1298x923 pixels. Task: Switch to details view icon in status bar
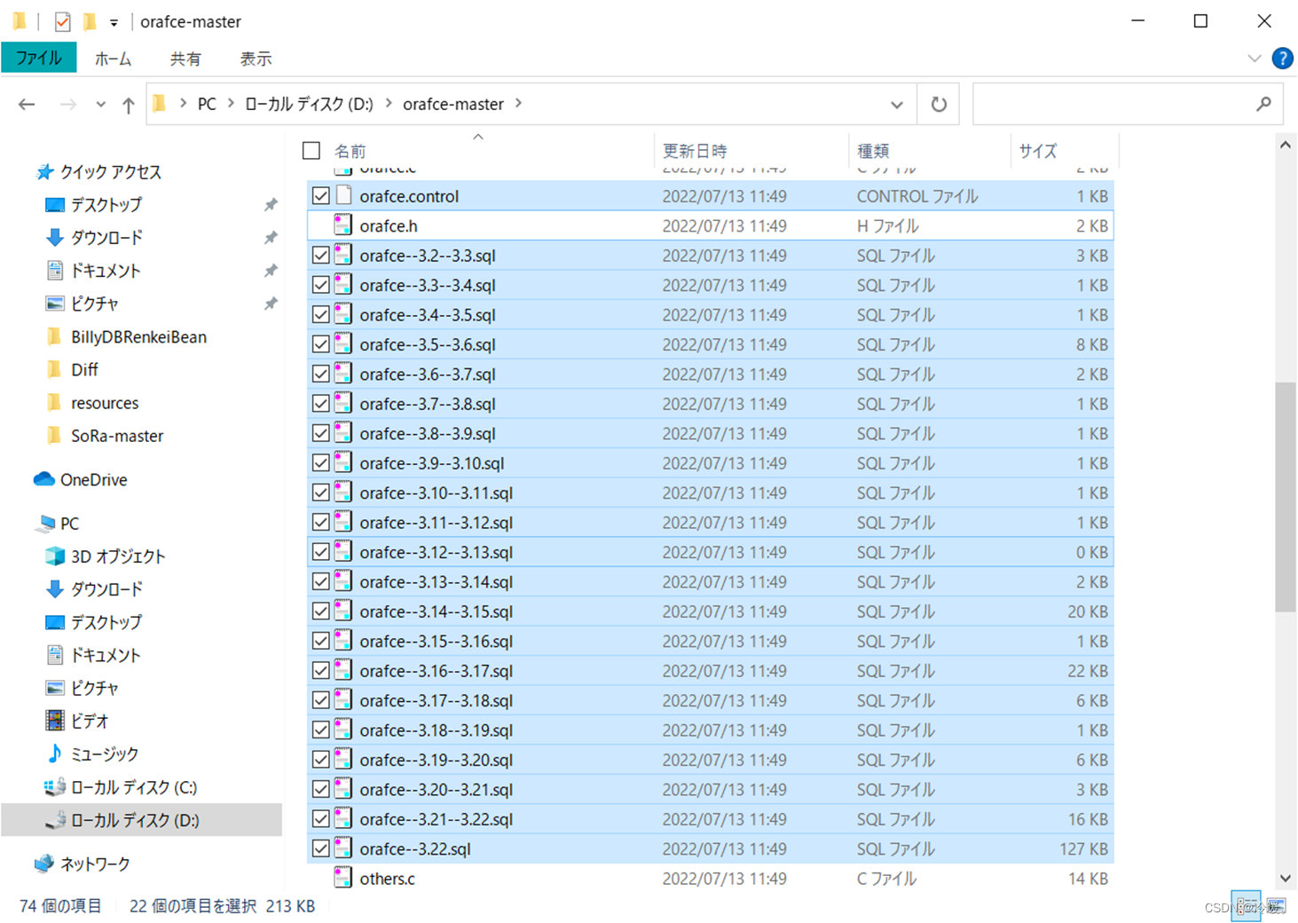(1246, 905)
